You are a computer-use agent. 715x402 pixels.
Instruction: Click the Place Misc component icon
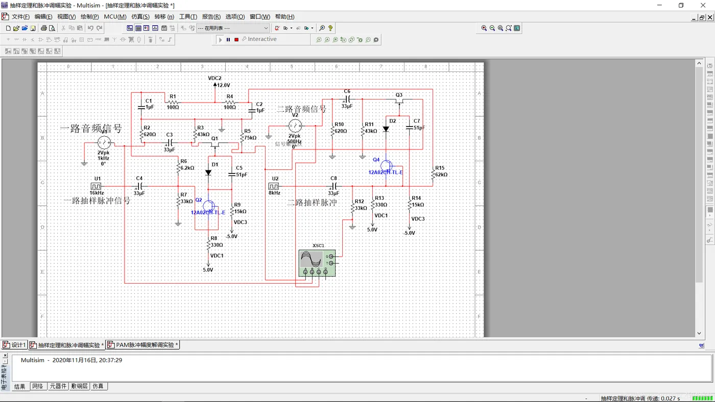tap(98, 39)
